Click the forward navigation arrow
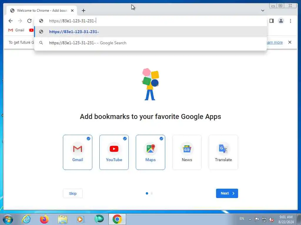This screenshot has height=225, width=301. click(x=20, y=21)
